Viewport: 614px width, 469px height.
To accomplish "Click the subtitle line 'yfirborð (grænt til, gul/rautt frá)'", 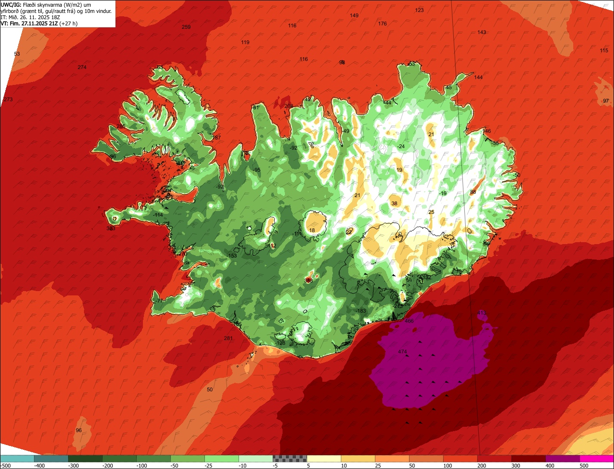I will pos(38,11).
